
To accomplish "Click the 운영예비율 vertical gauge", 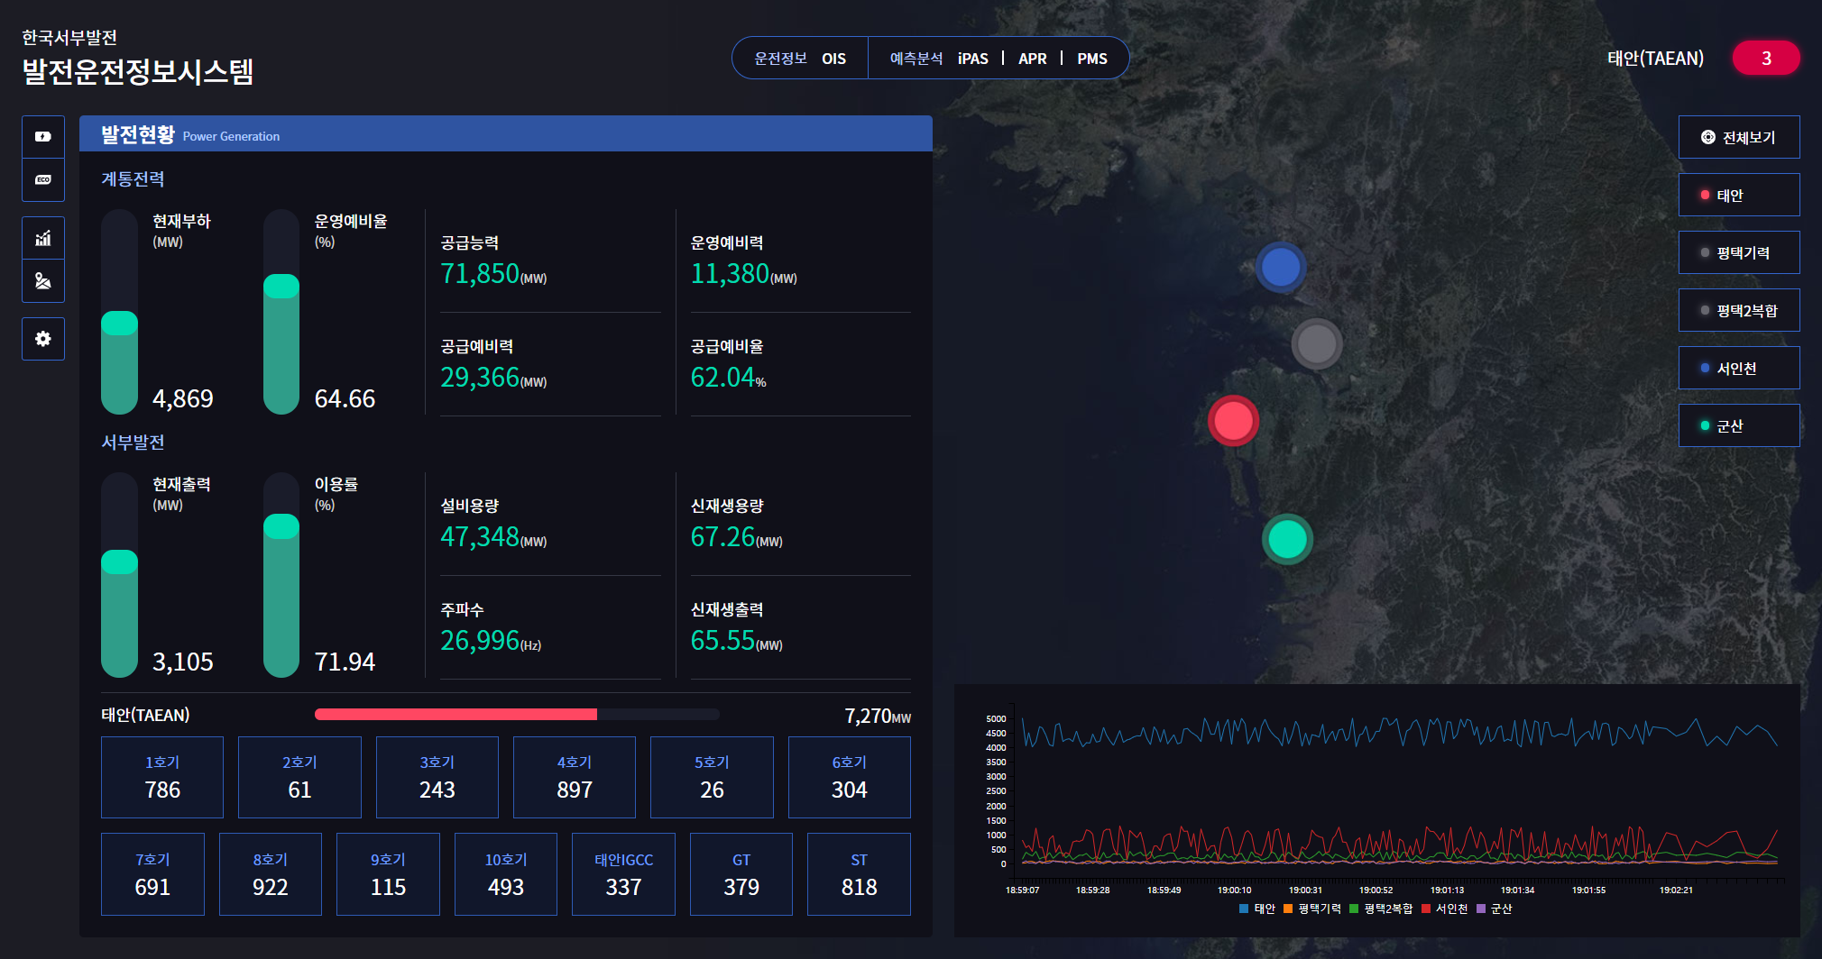I will 281,312.
